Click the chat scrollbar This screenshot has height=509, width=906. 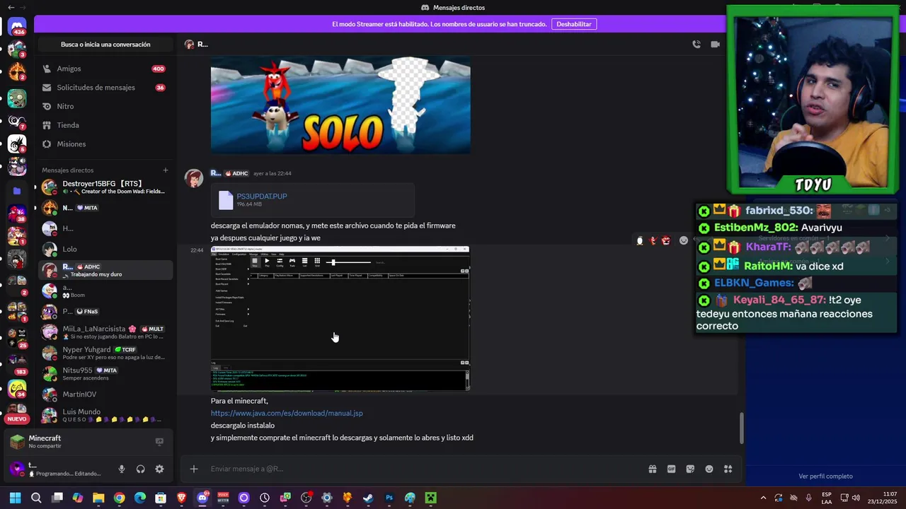(741, 428)
